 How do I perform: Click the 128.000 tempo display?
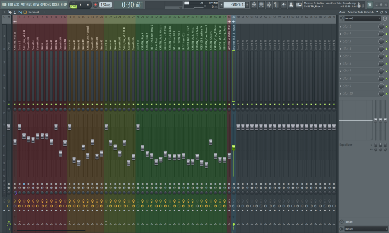pos(105,5)
